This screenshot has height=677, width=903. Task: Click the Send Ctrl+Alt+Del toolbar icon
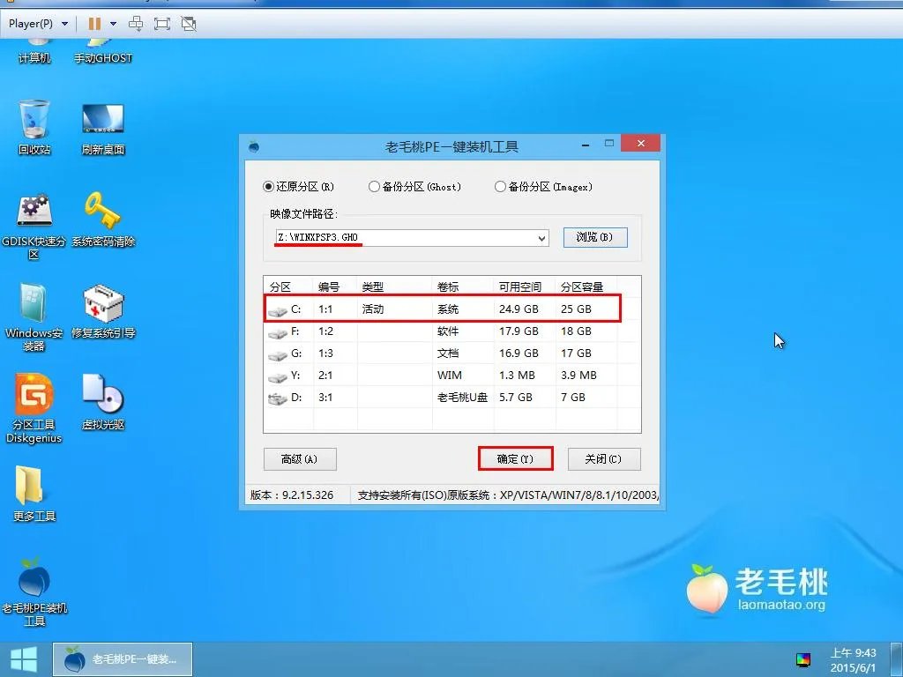coord(136,24)
